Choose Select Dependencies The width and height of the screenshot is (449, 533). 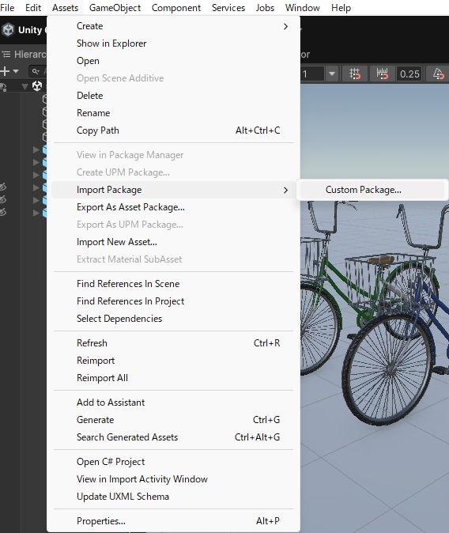173,319
